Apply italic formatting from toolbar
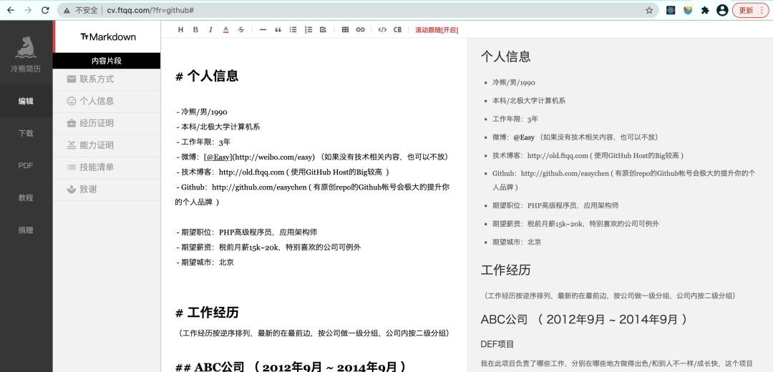The height and width of the screenshot is (372, 773). click(x=210, y=29)
